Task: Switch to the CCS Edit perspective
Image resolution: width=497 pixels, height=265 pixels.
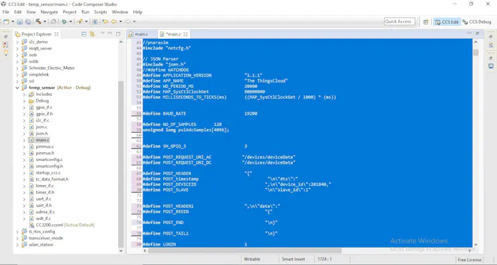Action: click(x=447, y=22)
